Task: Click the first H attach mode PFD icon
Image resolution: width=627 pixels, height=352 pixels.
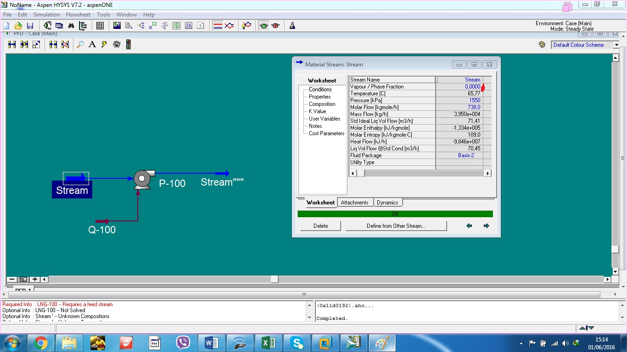Action: pos(12,44)
